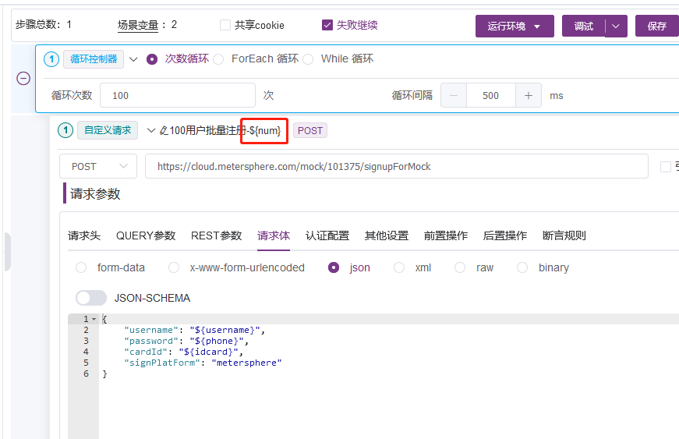The image size is (679, 439).
Task: Decrease loop interval with minus stepper
Action: [454, 95]
